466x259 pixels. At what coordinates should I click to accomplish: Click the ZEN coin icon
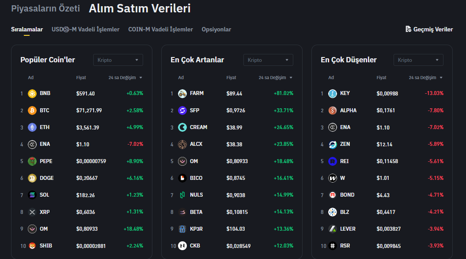(333, 145)
